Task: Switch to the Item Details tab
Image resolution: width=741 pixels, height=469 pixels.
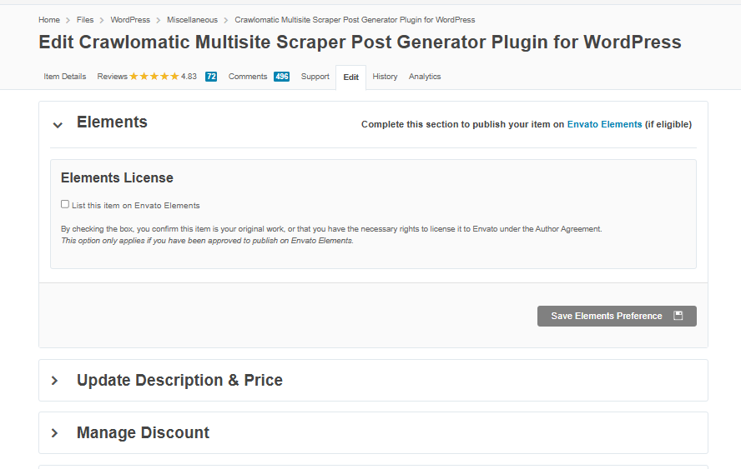Action: [x=65, y=77]
